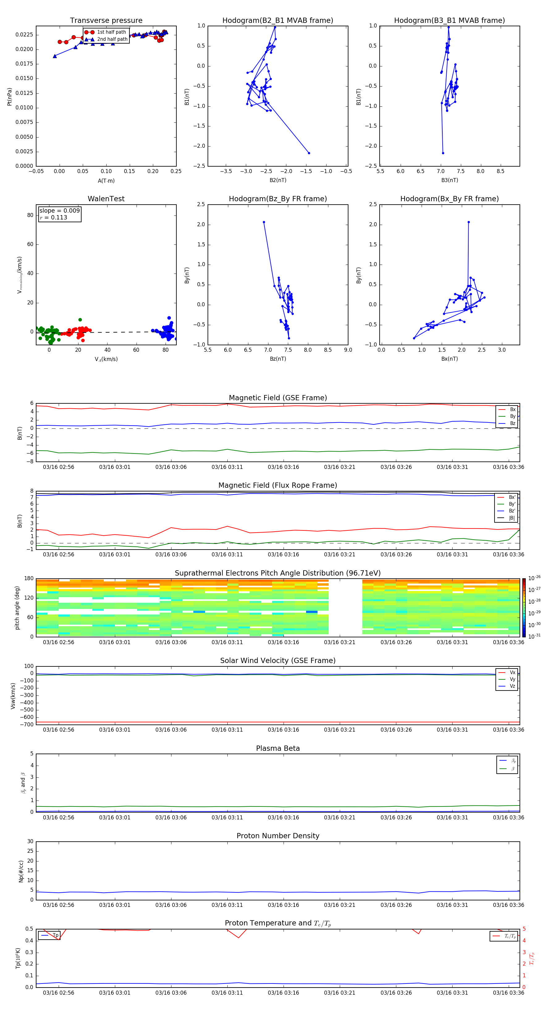This screenshot has width=556, height=1020.
Task: Click the "B3(nT)" x-axis label
Action: [x=449, y=180]
